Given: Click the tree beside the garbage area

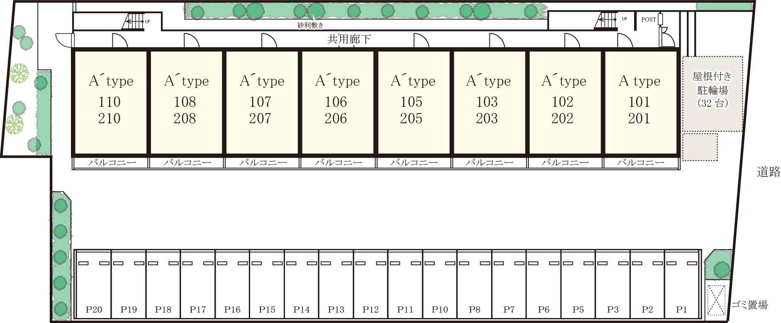Looking at the screenshot, I should click(x=722, y=270).
